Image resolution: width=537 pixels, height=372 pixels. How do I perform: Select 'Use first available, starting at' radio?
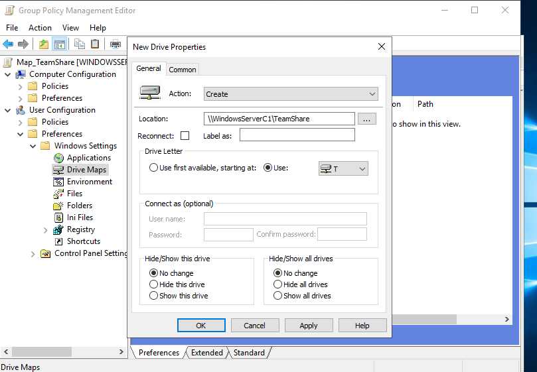[153, 168]
